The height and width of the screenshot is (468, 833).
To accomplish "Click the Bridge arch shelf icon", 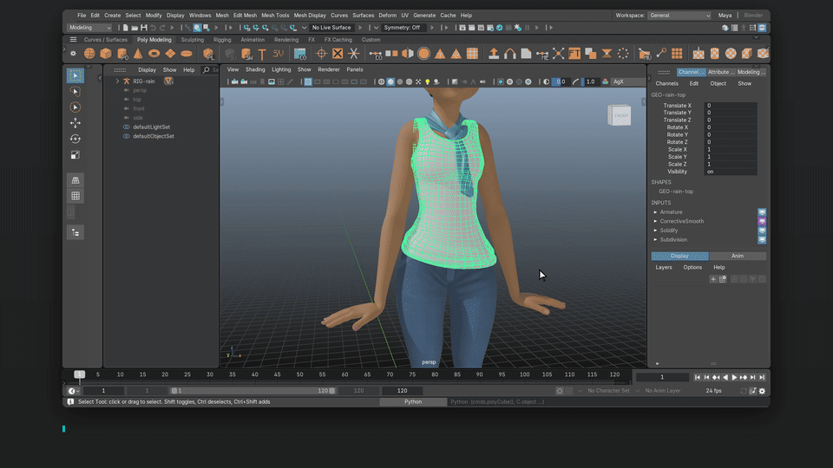I will (x=510, y=54).
